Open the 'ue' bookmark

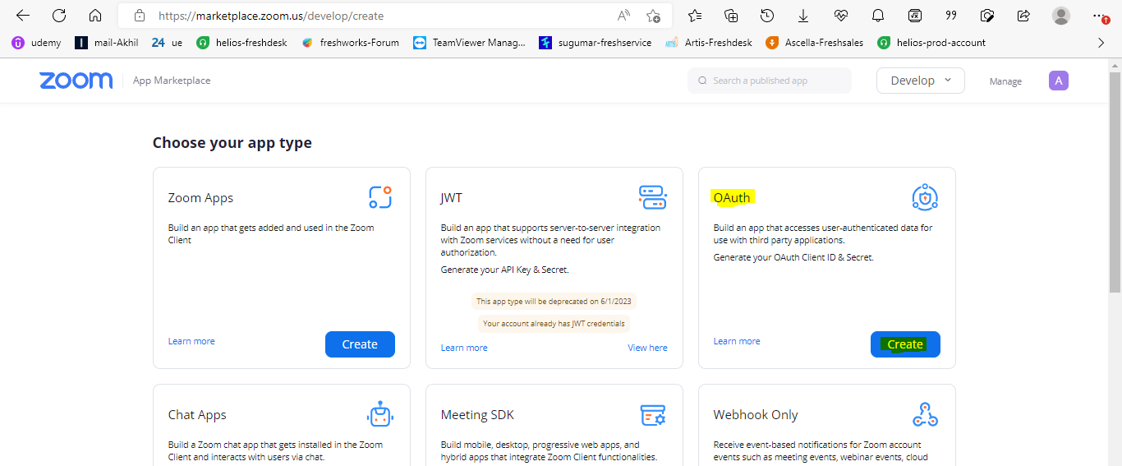tap(168, 43)
